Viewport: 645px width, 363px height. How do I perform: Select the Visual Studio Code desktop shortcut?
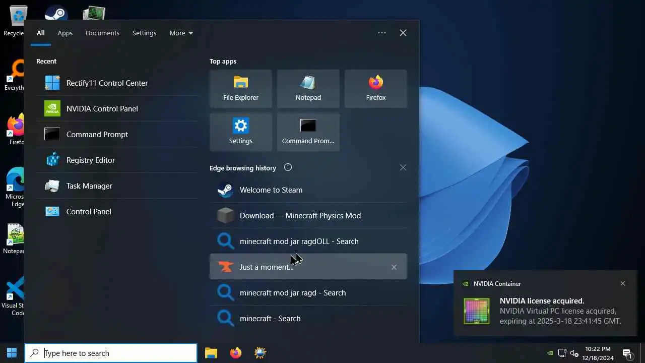tap(13, 297)
